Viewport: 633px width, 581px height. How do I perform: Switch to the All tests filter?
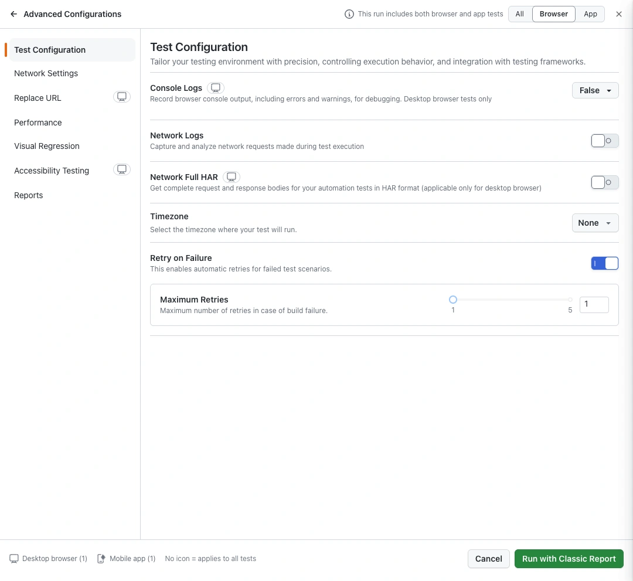pyautogui.click(x=520, y=14)
